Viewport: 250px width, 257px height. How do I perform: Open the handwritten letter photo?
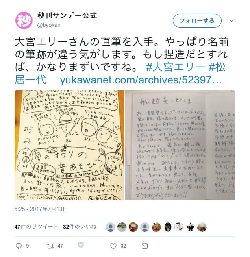(x=180, y=145)
